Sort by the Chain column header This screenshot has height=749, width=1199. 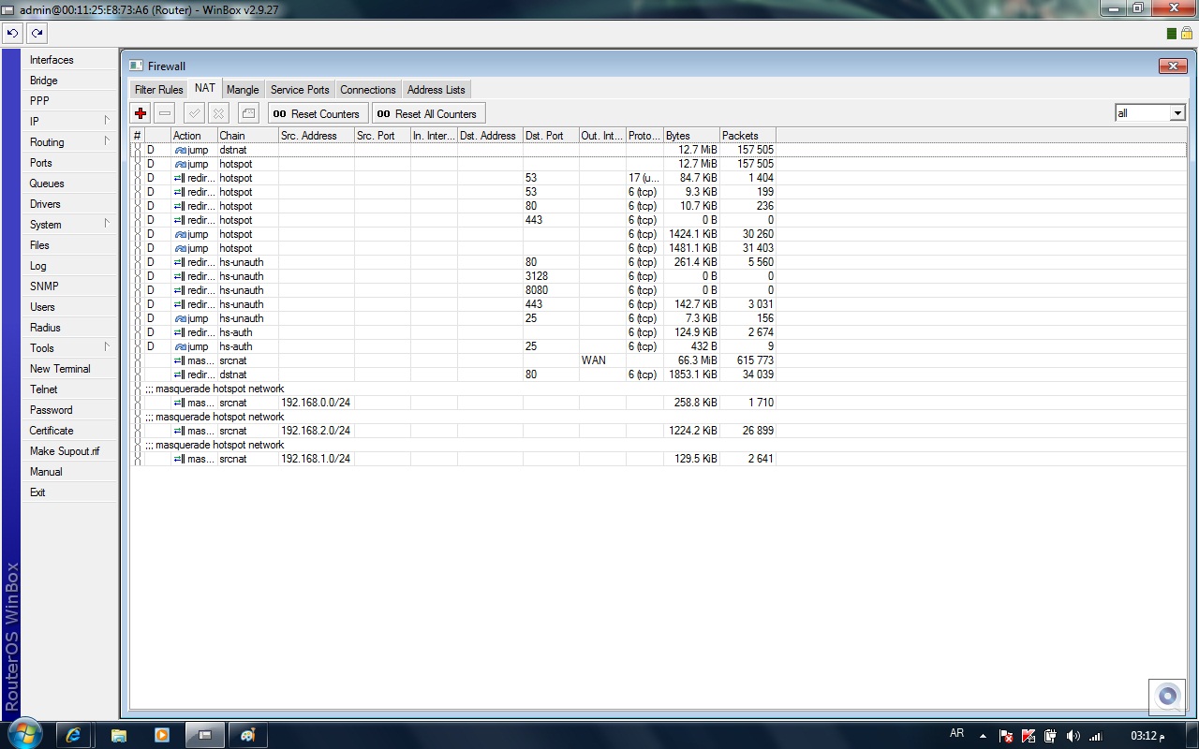click(247, 136)
